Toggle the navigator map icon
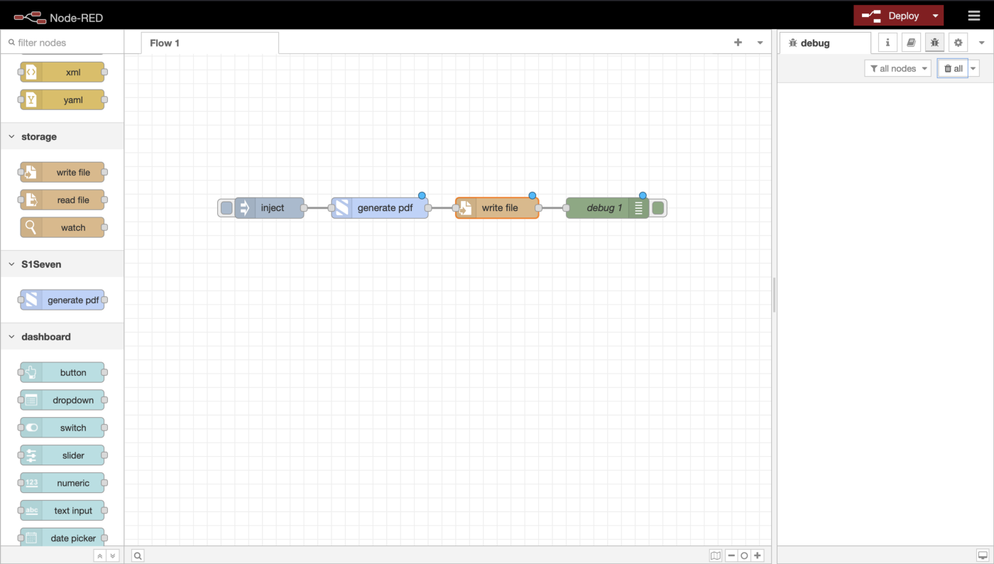 pos(716,555)
